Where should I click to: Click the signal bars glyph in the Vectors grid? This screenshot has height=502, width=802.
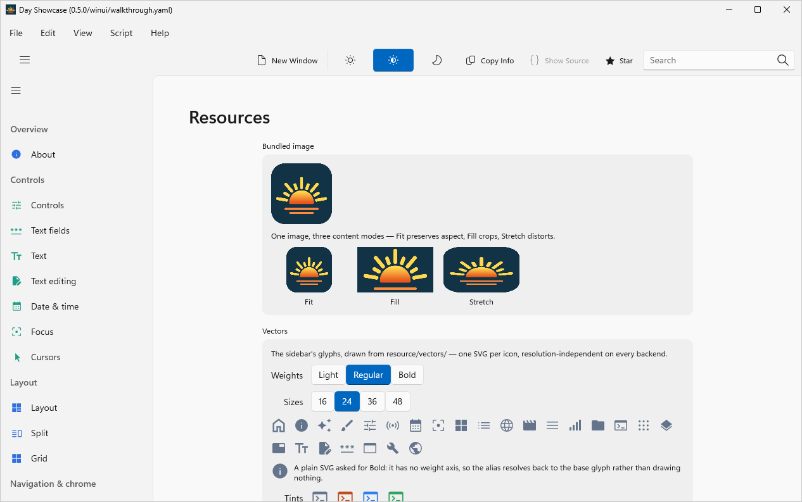[575, 425]
